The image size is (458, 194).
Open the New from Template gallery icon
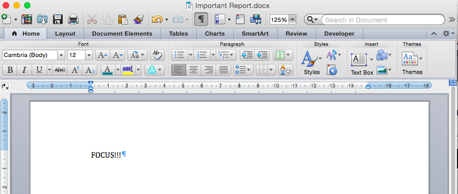click(x=27, y=19)
